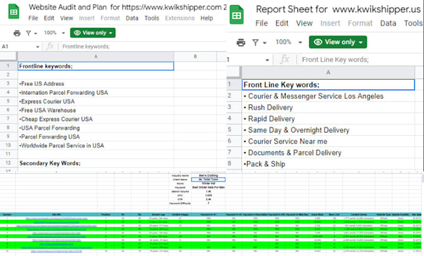Click the fx function icon in Website Audit window

tap(50, 46)
